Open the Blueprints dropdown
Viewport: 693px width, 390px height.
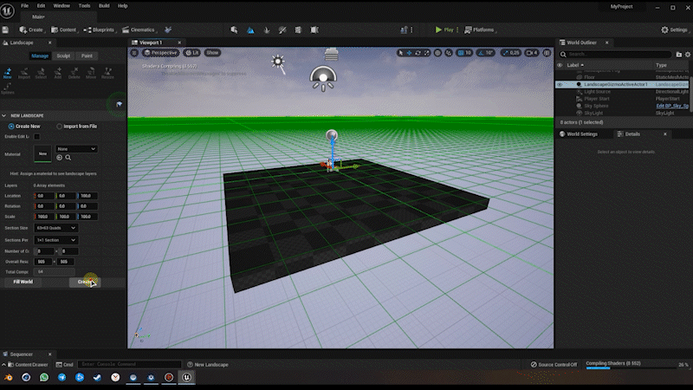tap(99, 29)
